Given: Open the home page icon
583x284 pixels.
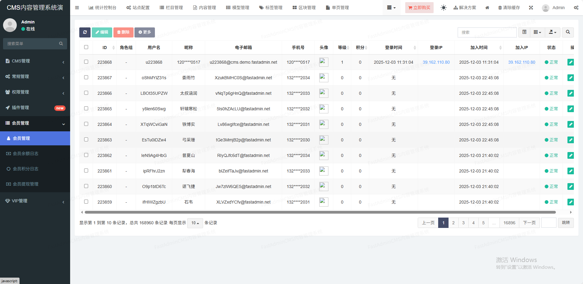Looking at the screenshot, I should tap(487, 8).
